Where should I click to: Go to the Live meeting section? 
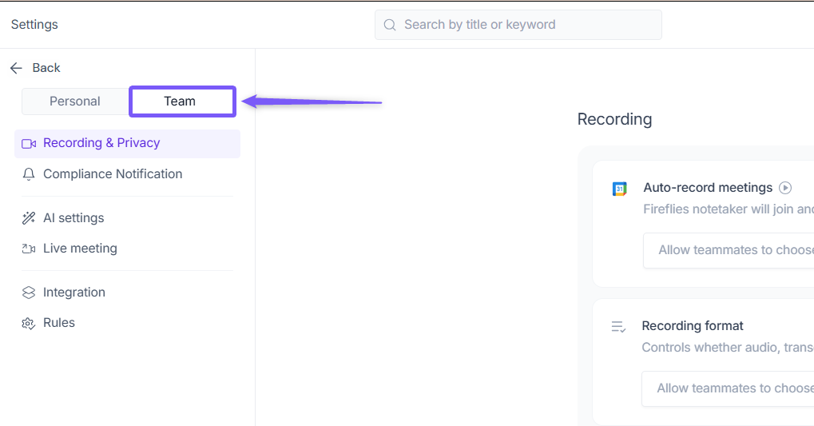pos(80,249)
